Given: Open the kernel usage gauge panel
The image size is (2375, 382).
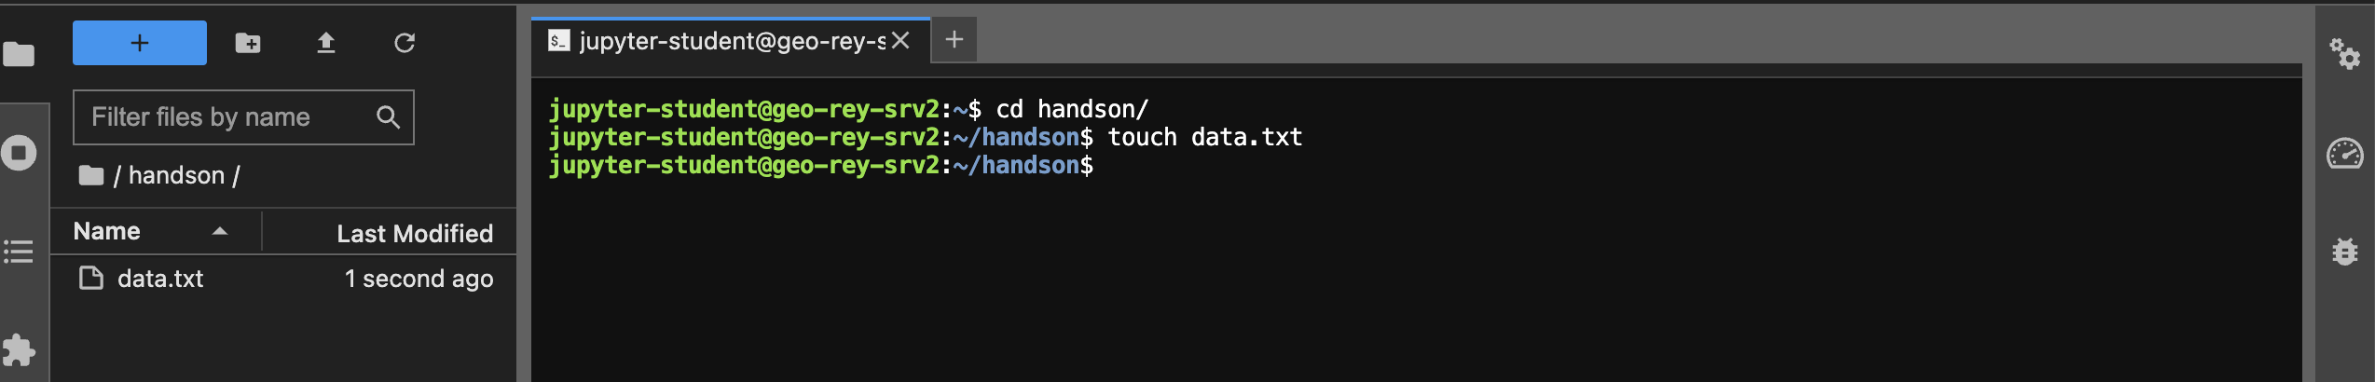Looking at the screenshot, I should click(2345, 153).
